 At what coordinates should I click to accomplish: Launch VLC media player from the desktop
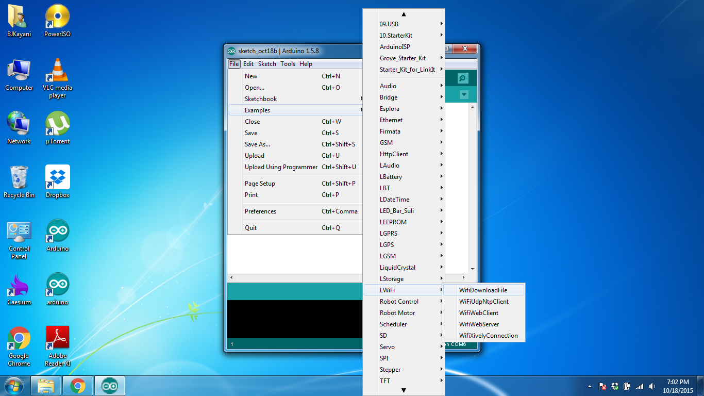click(57, 77)
